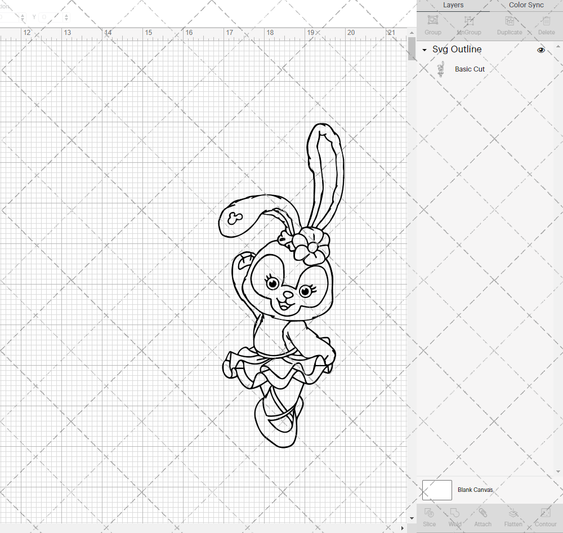Screen dimensions: 563x533
Task: Open the Color Sync tab
Action: click(526, 5)
